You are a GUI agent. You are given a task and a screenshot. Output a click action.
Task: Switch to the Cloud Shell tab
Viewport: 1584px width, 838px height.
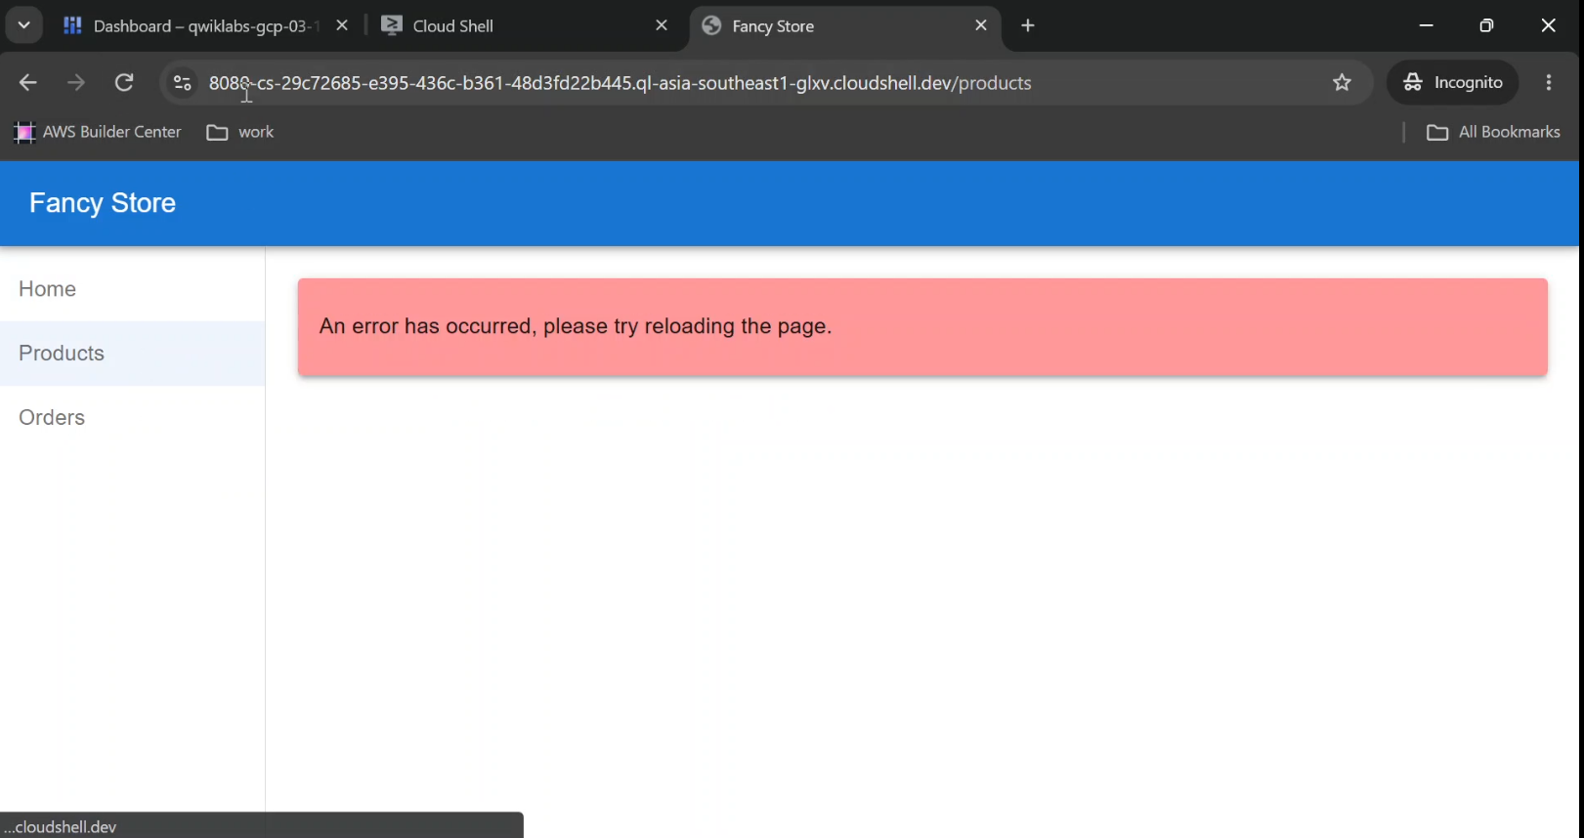[526, 26]
